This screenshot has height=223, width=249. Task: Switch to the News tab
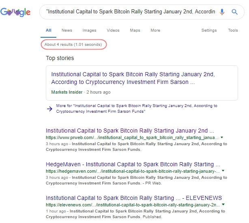click(67, 30)
